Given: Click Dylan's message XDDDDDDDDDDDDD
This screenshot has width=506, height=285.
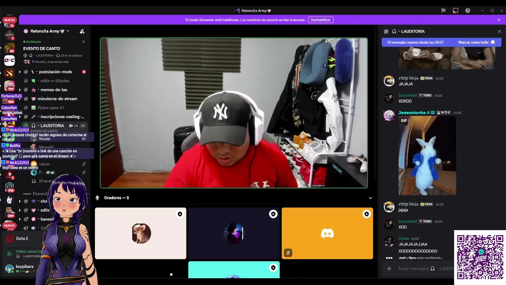Looking at the screenshot, I should (418, 251).
